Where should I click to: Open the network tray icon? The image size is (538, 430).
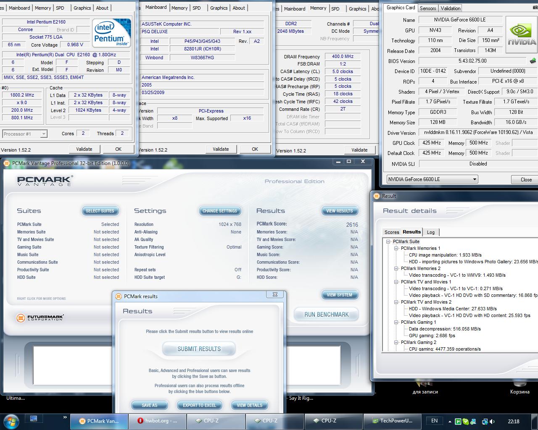(485, 421)
